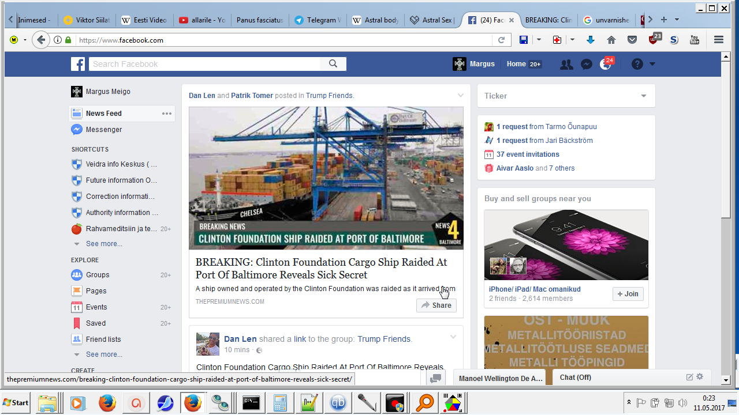The image size is (739, 415).
Task: Click the Facebook logo icon
Action: point(78,64)
